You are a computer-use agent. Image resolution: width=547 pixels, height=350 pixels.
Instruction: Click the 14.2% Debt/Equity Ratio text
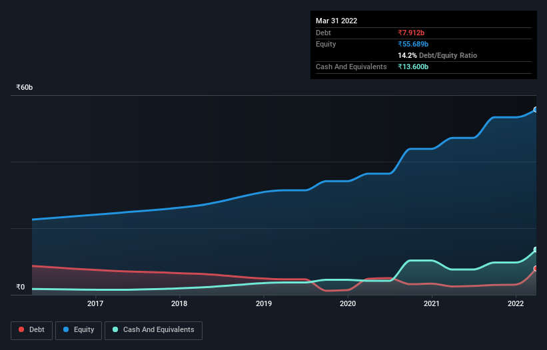[x=438, y=55]
